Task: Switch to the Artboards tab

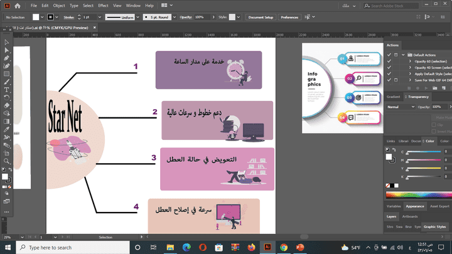Action: coord(409,216)
